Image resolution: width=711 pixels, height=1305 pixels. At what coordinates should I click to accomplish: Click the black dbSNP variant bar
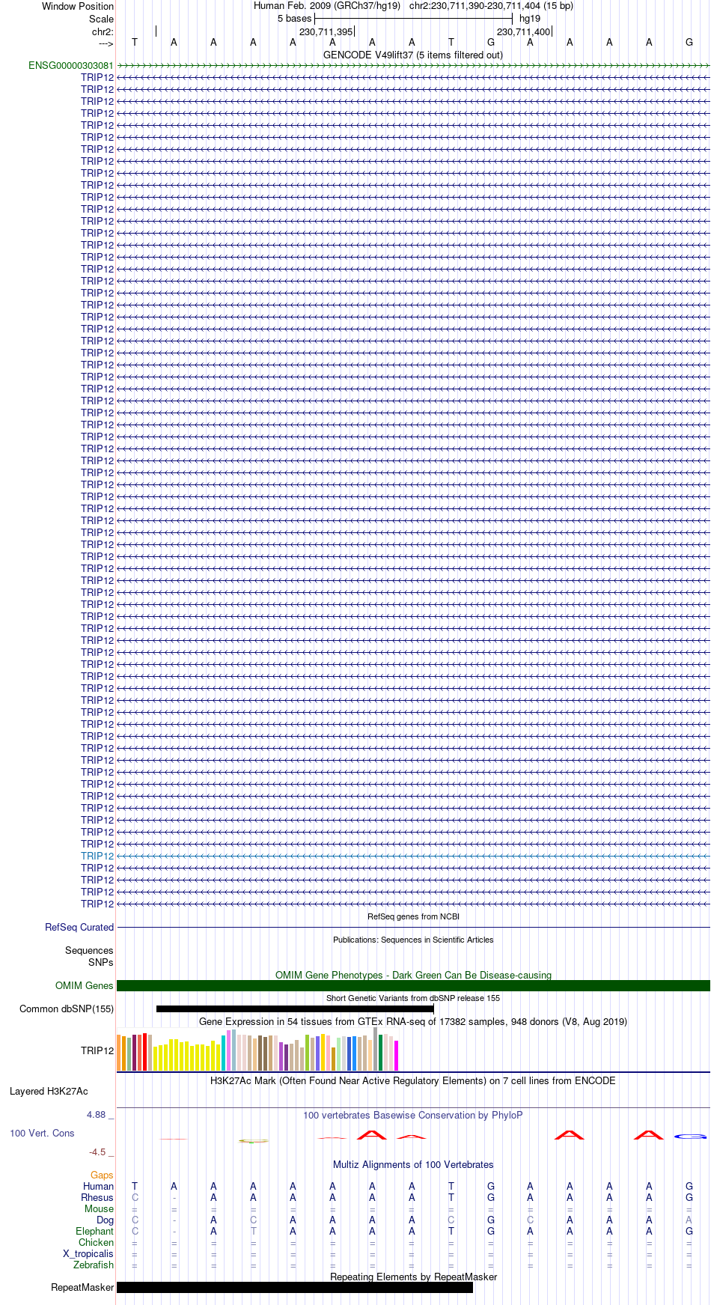coord(295,1009)
